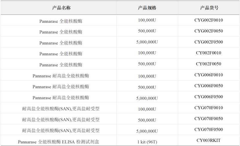
Task: Click product code CY003RKIT
Action: tap(209, 140)
